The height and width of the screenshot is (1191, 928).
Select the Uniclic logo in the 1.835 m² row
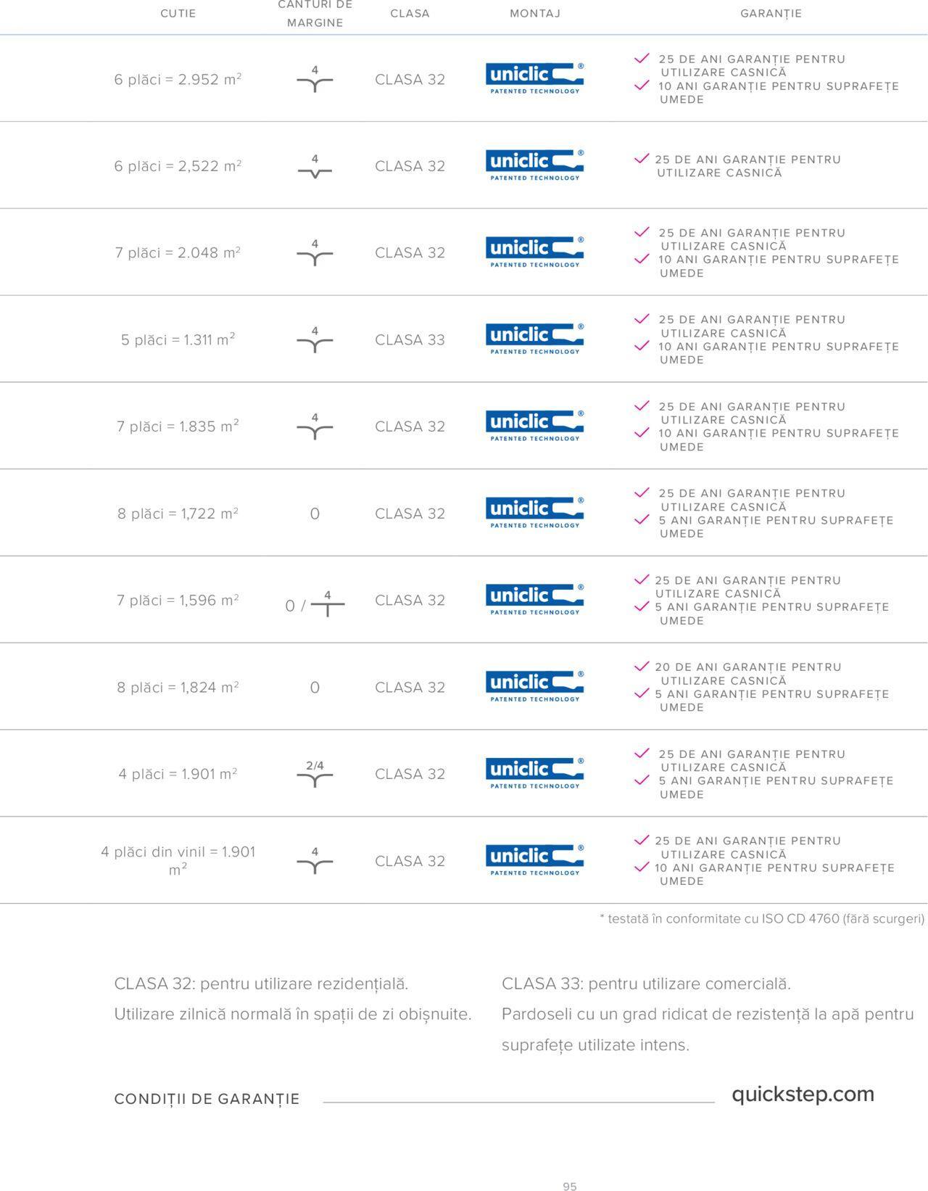pos(534,426)
